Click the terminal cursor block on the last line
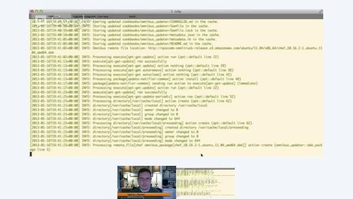Screen dimensions: 353x199 click(31, 154)
